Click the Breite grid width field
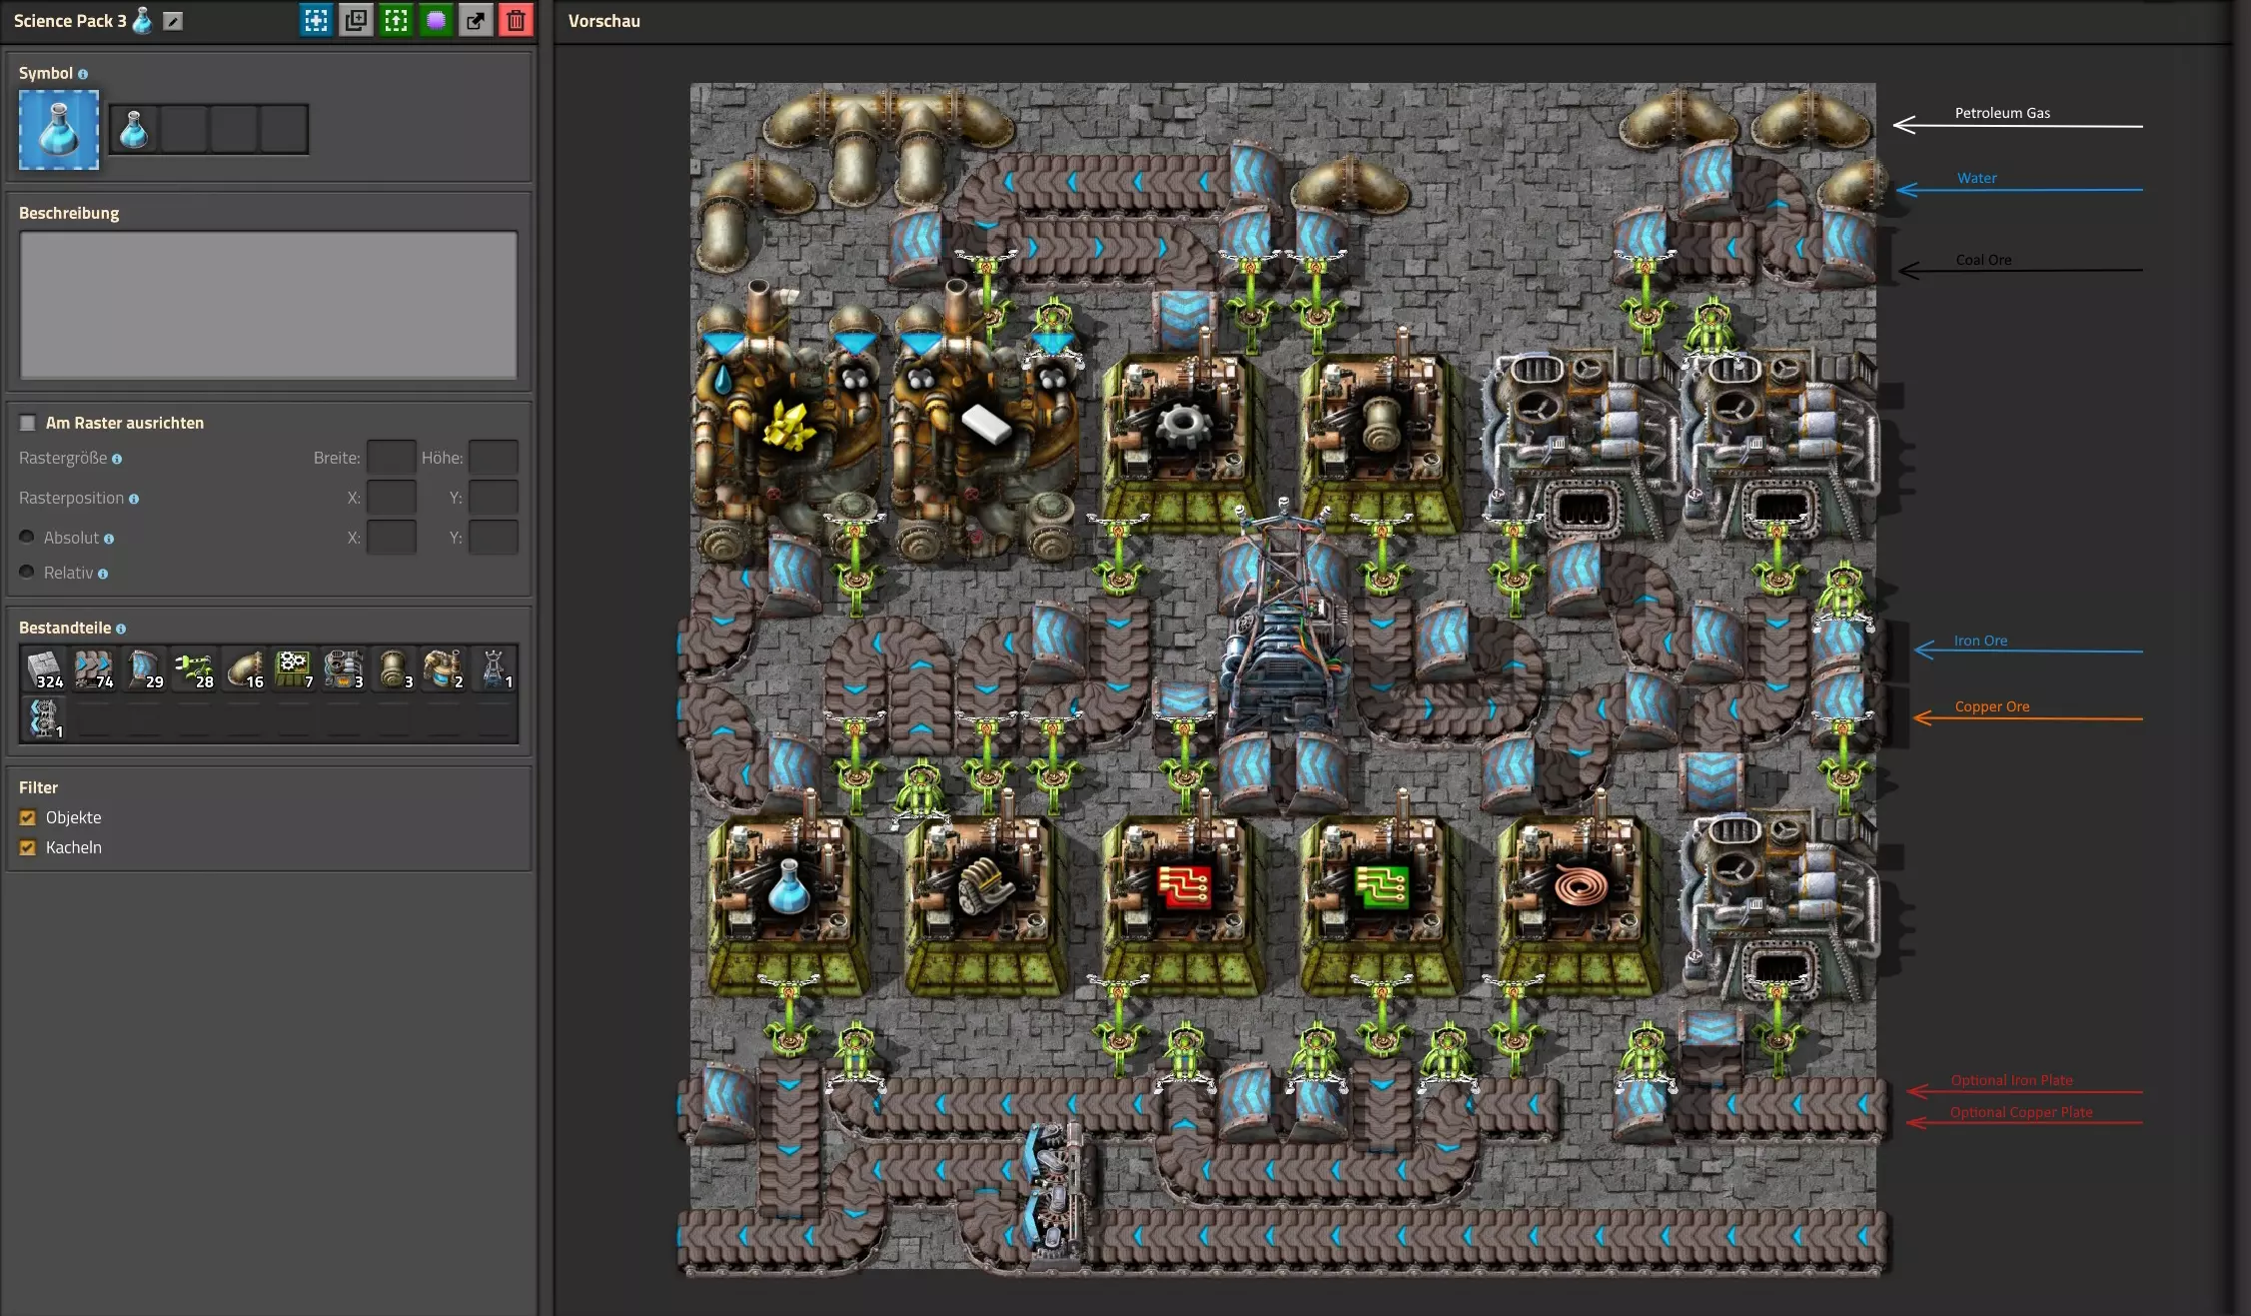 coord(391,458)
